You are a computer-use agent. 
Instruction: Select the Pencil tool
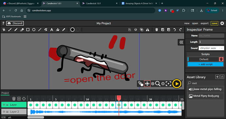[16, 30]
